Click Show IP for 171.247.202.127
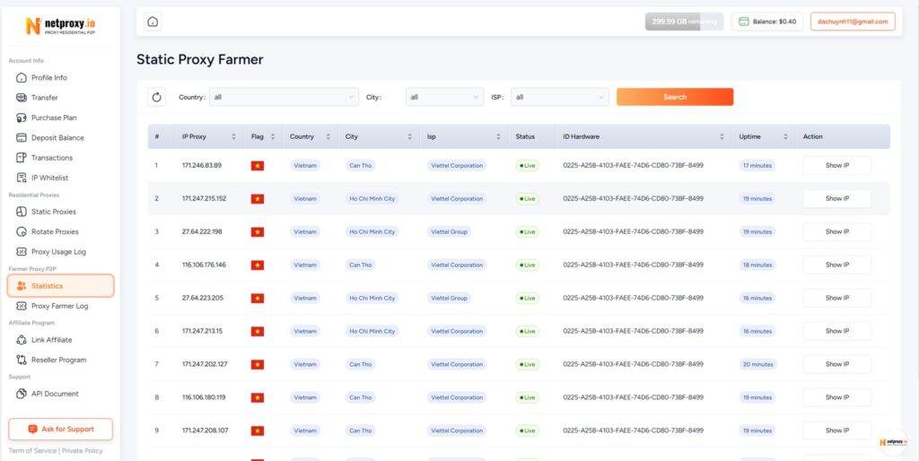Image resolution: width=919 pixels, height=461 pixels. coord(837,364)
